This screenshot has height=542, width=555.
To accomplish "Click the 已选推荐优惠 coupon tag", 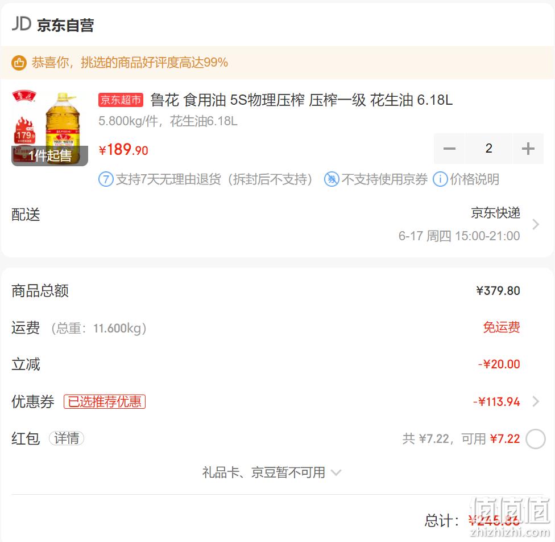I will [105, 401].
